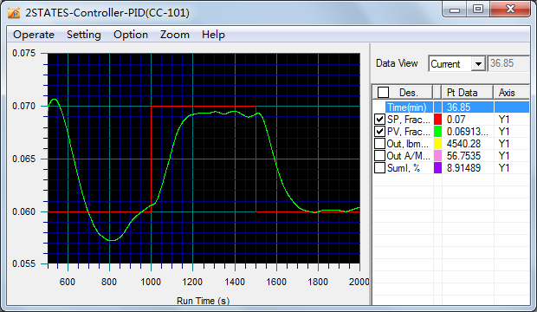Click the application icon in title bar
This screenshot has height=312, width=537.
[x=14, y=13]
